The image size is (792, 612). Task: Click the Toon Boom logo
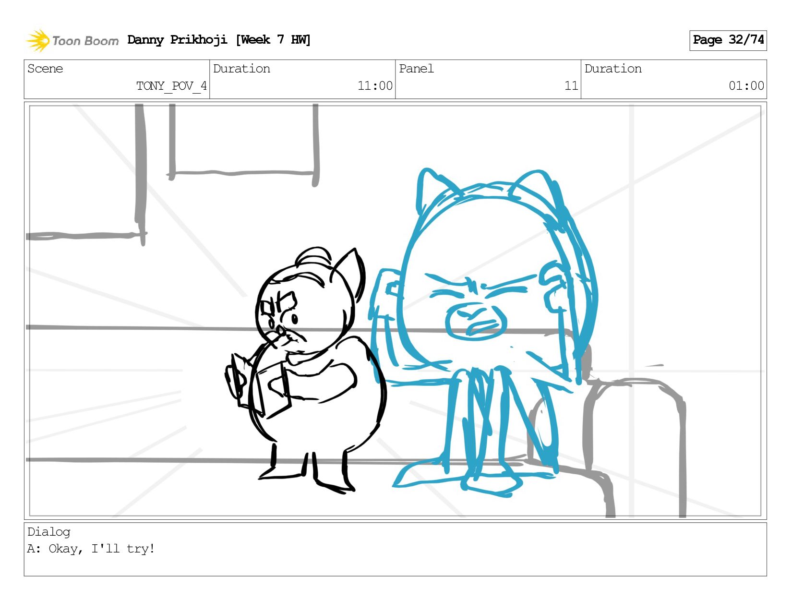72,40
